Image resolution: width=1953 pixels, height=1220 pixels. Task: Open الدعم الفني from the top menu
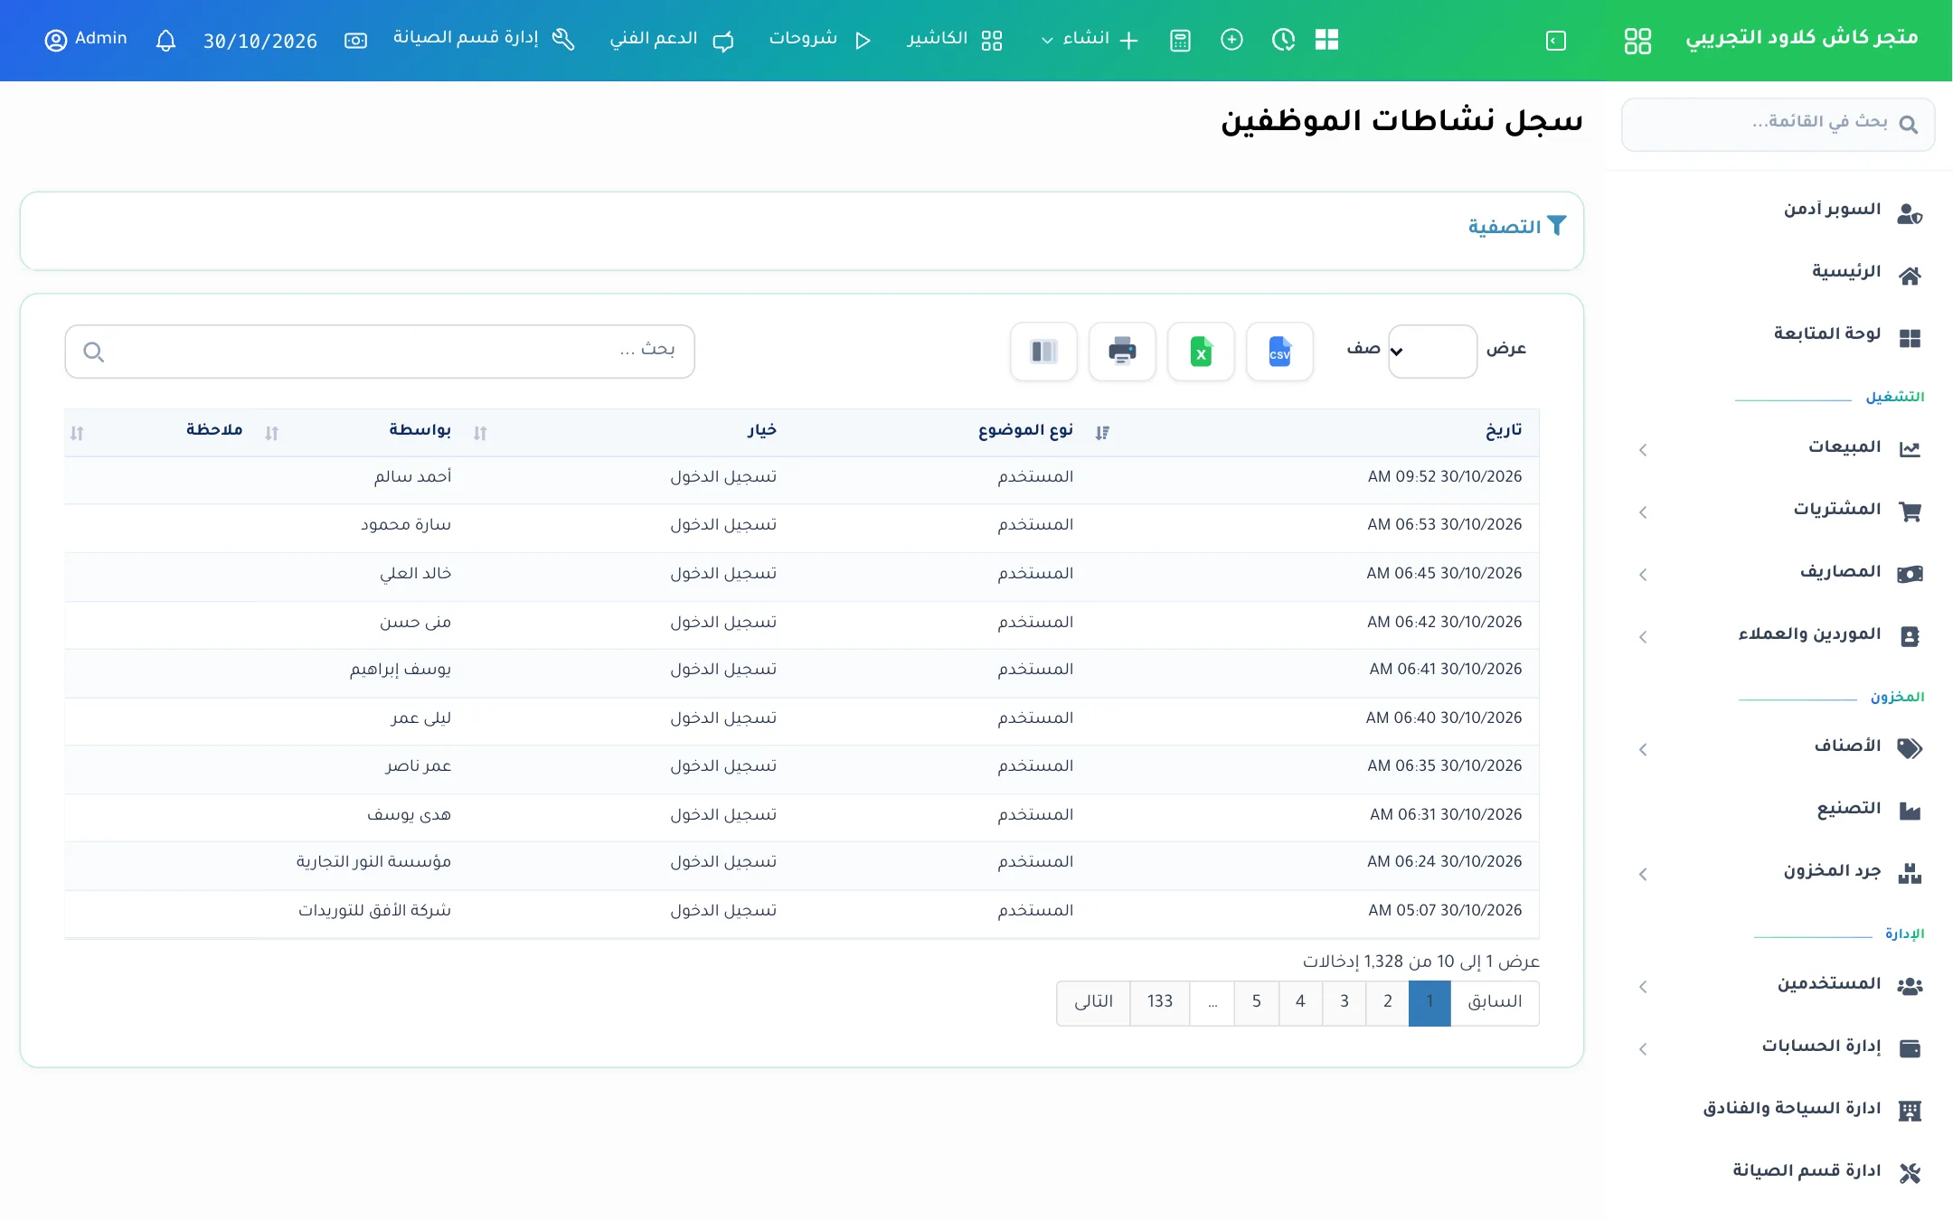(x=672, y=40)
